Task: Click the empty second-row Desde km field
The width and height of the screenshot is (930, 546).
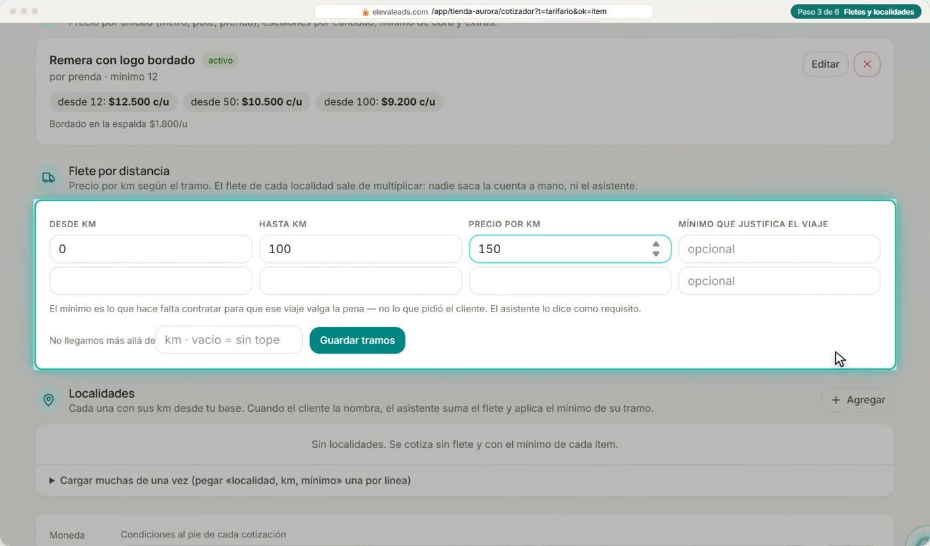Action: [151, 281]
